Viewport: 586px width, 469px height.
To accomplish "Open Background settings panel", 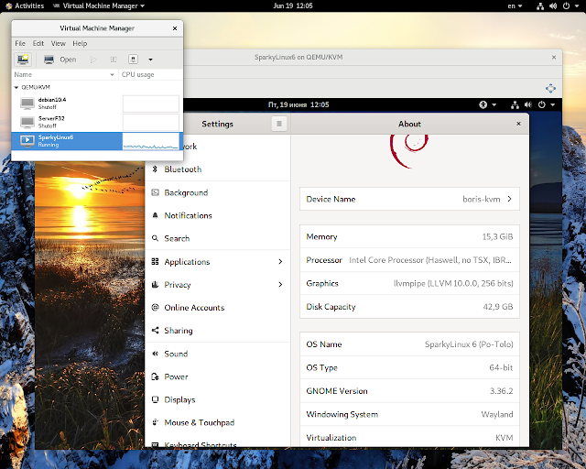I will pos(218,192).
